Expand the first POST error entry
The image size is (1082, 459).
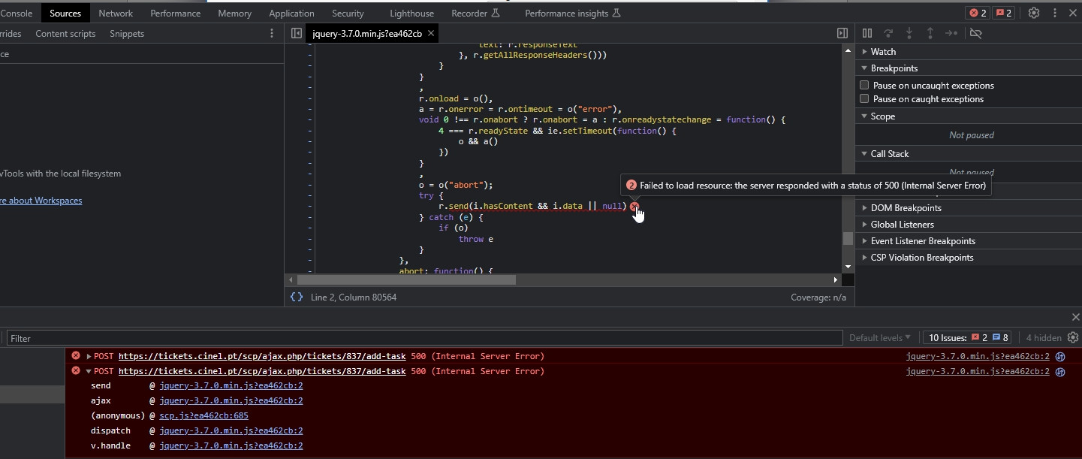[x=89, y=356]
